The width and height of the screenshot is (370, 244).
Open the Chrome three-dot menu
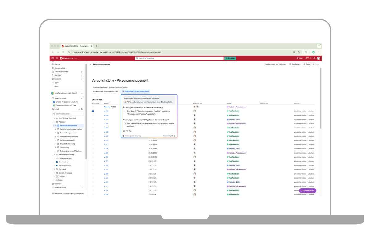point(319,52)
